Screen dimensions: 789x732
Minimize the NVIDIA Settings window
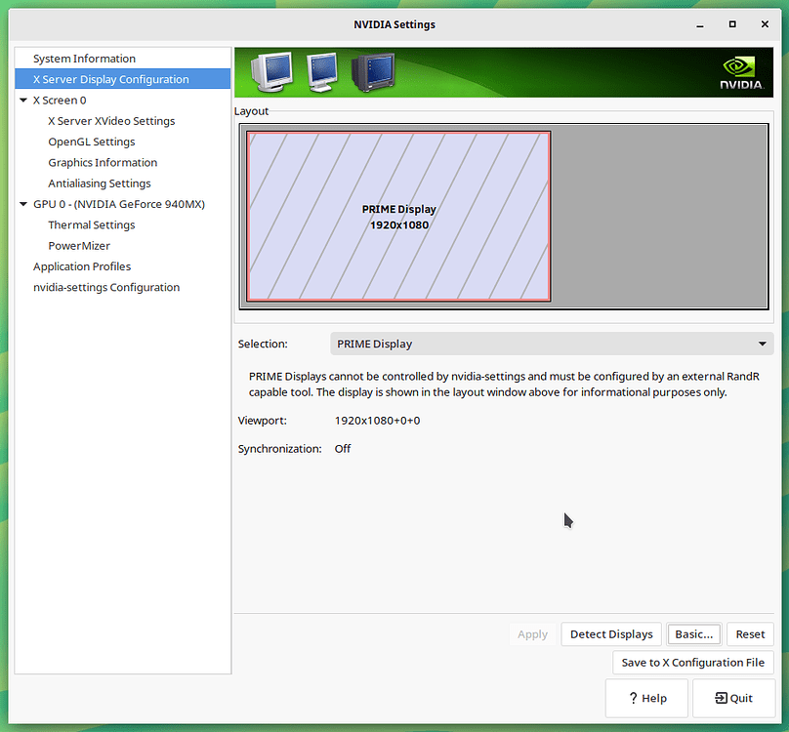click(x=700, y=24)
